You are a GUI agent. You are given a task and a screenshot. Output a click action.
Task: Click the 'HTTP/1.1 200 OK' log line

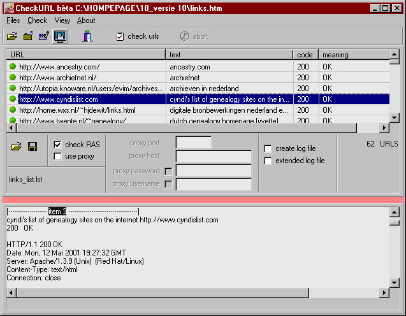click(34, 245)
